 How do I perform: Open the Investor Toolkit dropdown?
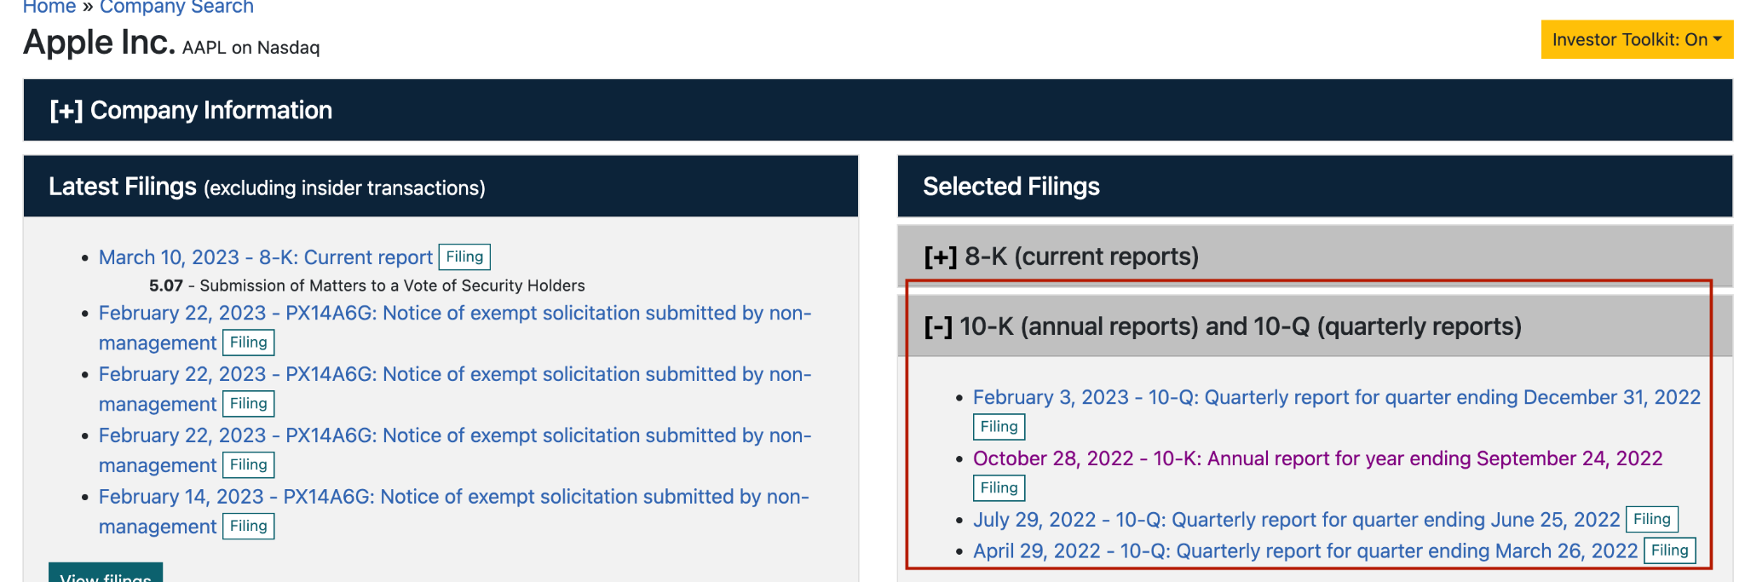(x=1636, y=39)
